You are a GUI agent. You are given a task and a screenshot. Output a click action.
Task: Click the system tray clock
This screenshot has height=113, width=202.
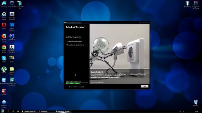[196, 112]
